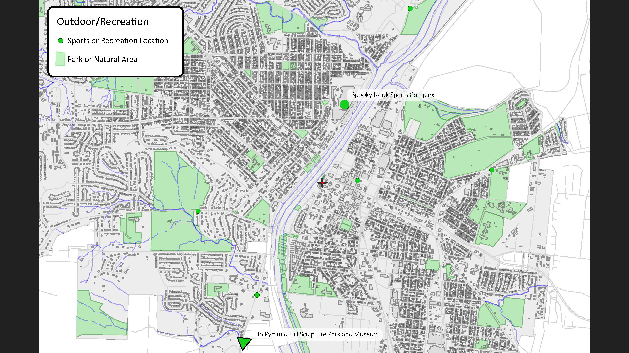This screenshot has height=353, width=629.
Task: Click the legend's green dot symbol
Action: 61,41
